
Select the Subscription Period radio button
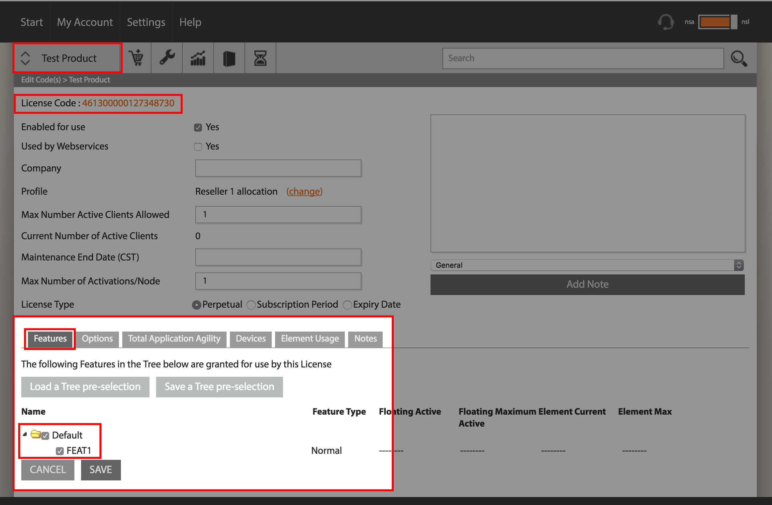click(251, 305)
